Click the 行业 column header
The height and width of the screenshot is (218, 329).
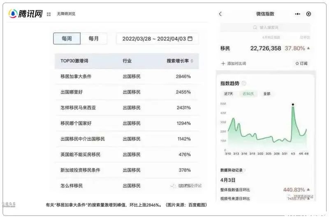tap(127, 61)
